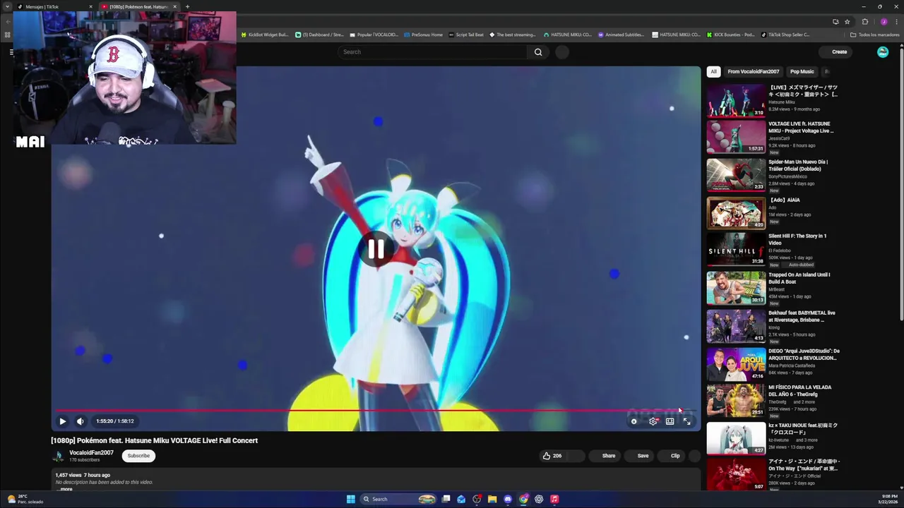Open the taskbar clock showing 9:08 PM
The width and height of the screenshot is (904, 508).
(888, 499)
